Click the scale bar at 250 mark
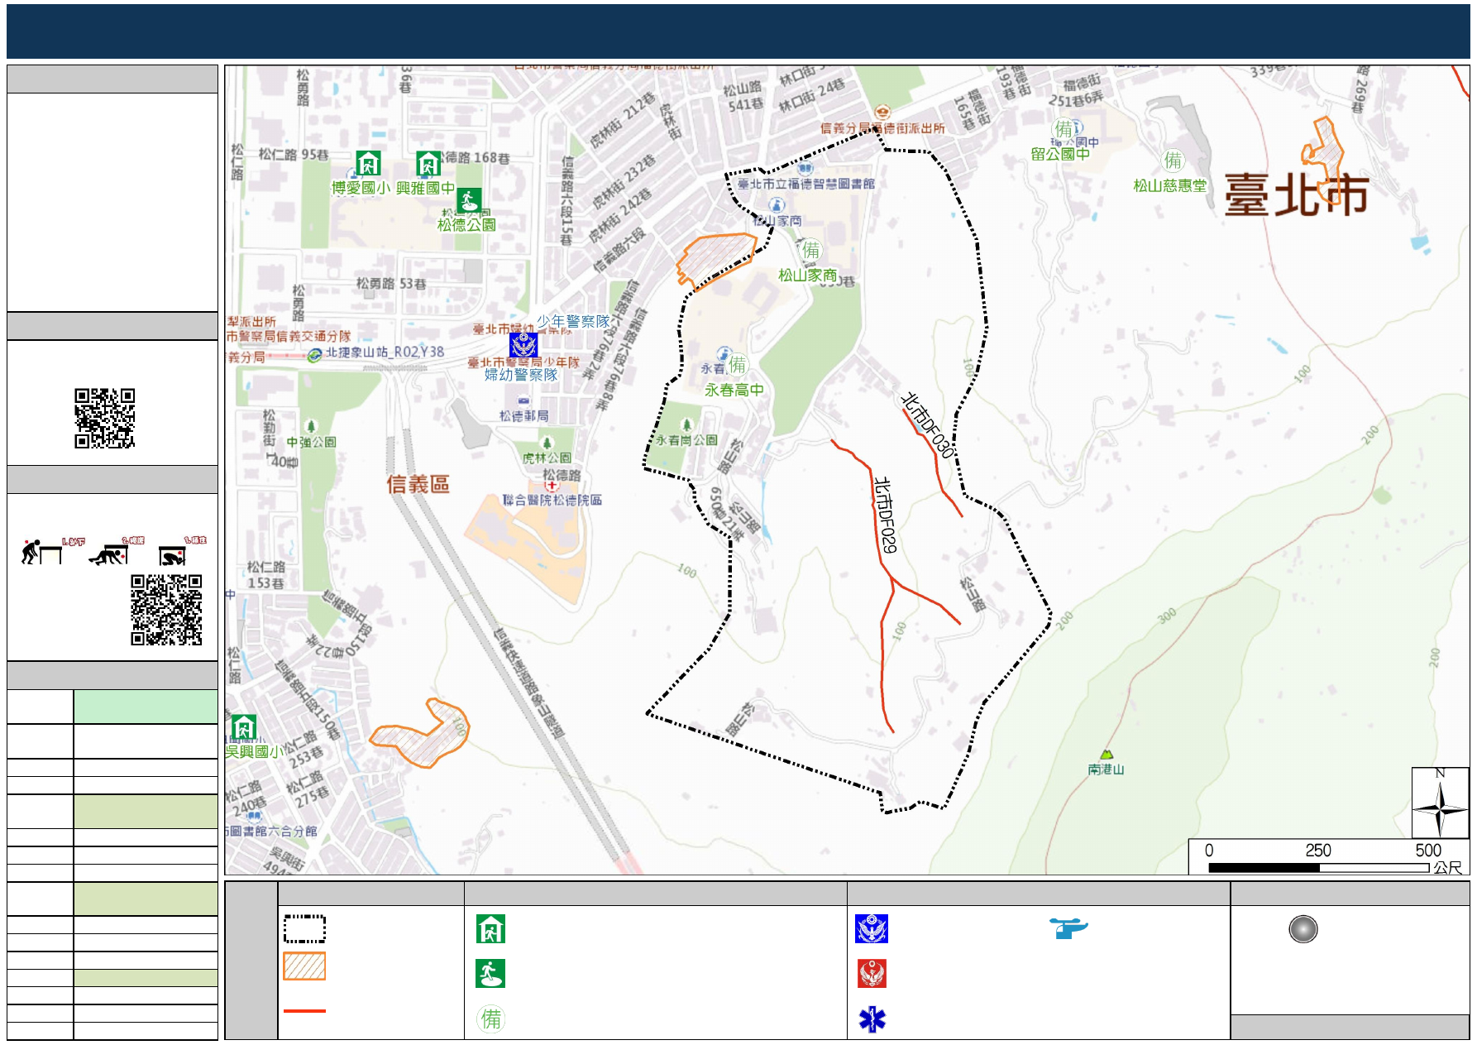This screenshot has height=1045, width=1477. coord(1318,851)
